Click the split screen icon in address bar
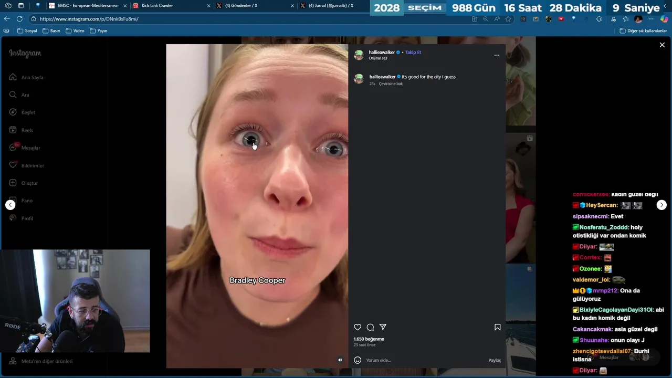672x378 pixels. click(x=475, y=19)
